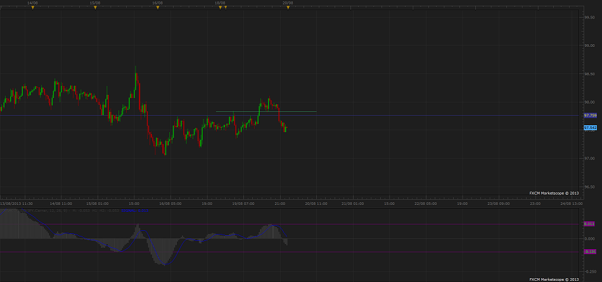The image size is (602, 282).
Task: Select the 20/08 yellow date marker
Action: (x=287, y=7)
